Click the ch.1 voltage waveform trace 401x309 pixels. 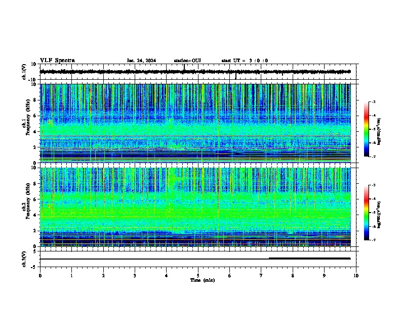click(195, 72)
